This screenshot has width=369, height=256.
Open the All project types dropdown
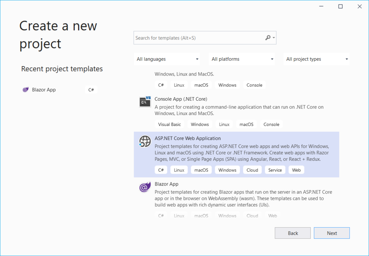coord(316,59)
